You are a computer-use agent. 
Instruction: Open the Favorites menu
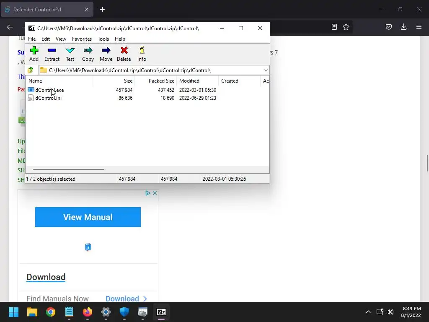point(82,39)
